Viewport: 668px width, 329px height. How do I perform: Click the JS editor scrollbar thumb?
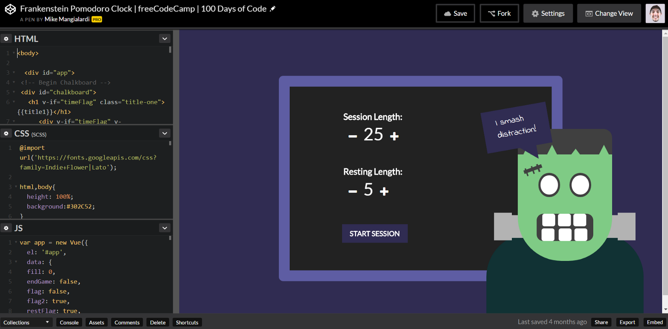[x=170, y=238]
